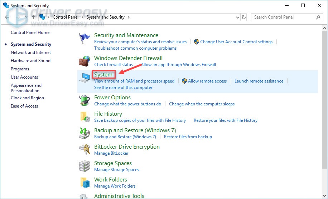This screenshot has width=328, height=199.
Task: Open Network and Internet category
Action: [31, 53]
